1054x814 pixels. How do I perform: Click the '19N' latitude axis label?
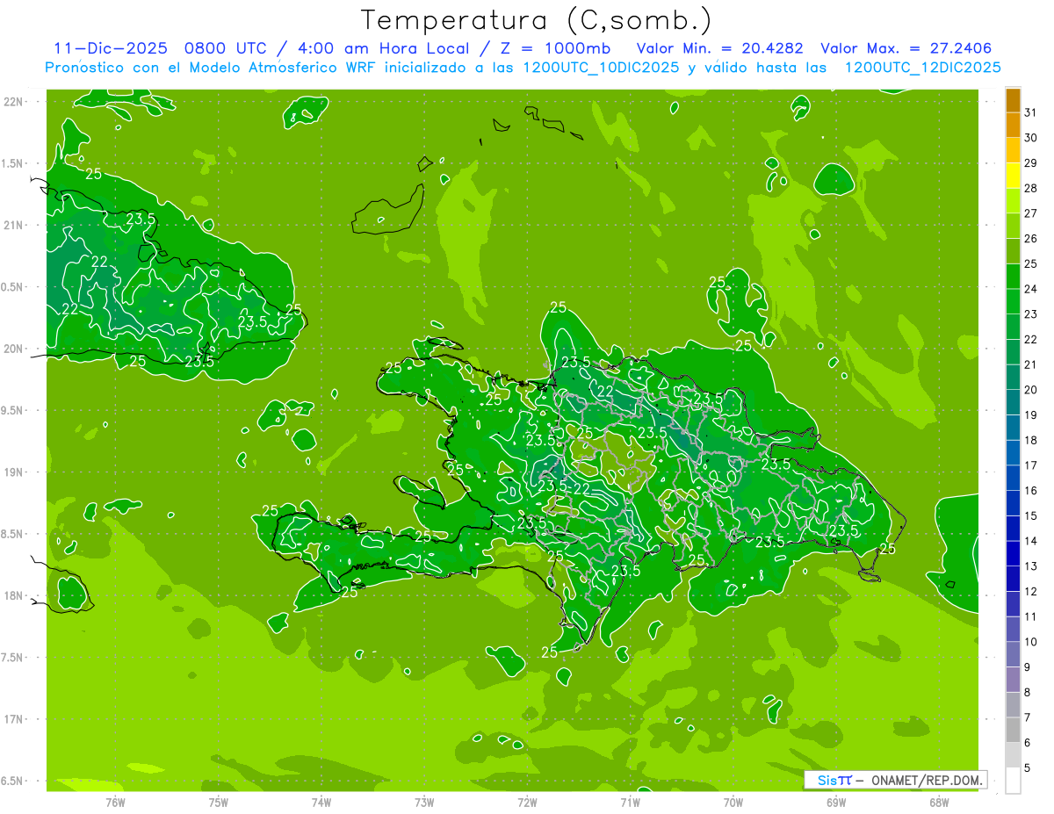[x=14, y=472]
